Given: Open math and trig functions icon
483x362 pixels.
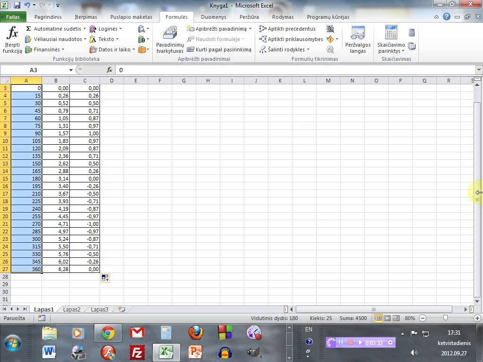Looking at the screenshot, I should (143, 39).
